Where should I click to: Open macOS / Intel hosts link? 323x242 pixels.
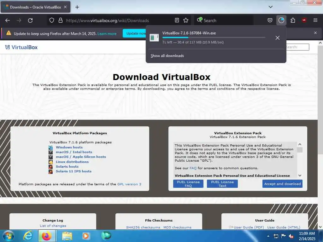tap(74, 152)
